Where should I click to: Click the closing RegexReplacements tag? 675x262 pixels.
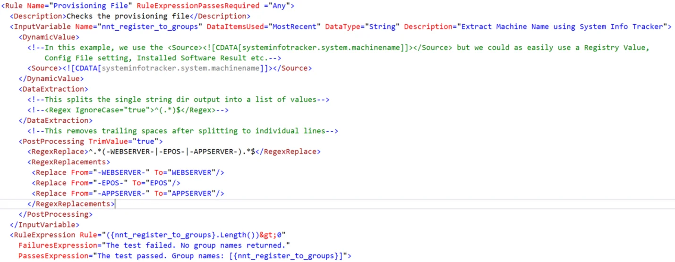pos(71,203)
